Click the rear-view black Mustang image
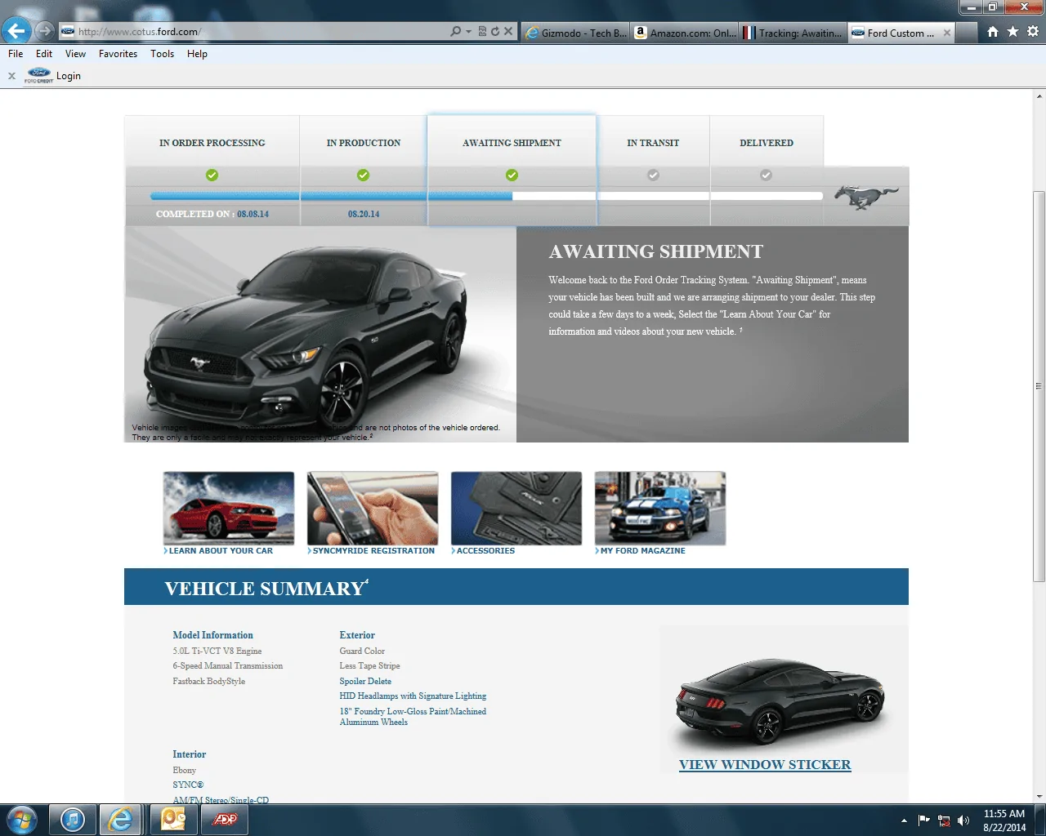Image resolution: width=1046 pixels, height=836 pixels. (x=780, y=700)
